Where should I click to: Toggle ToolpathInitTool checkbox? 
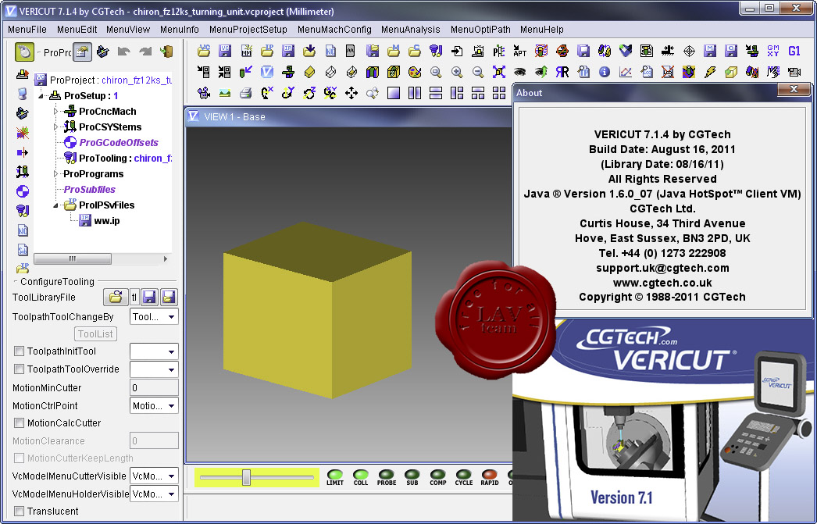(x=20, y=351)
